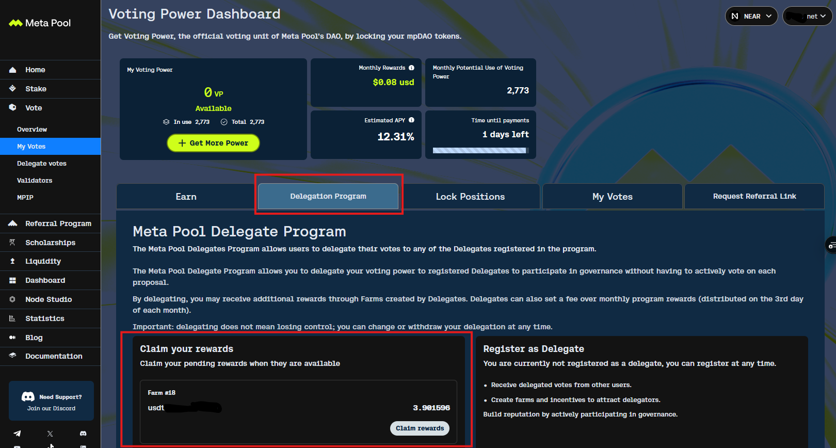
Task: Expand the NEAR network dropdown
Action: click(x=751, y=16)
